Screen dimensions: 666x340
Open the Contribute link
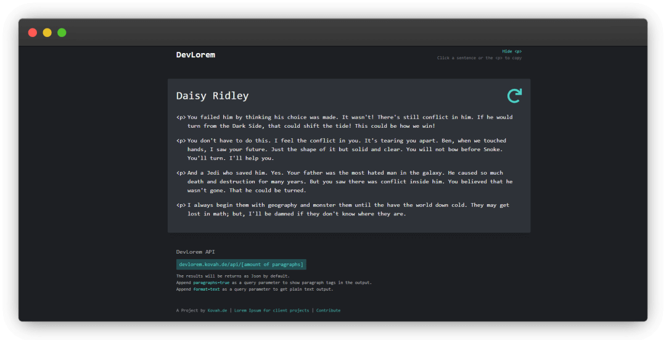tap(328, 310)
